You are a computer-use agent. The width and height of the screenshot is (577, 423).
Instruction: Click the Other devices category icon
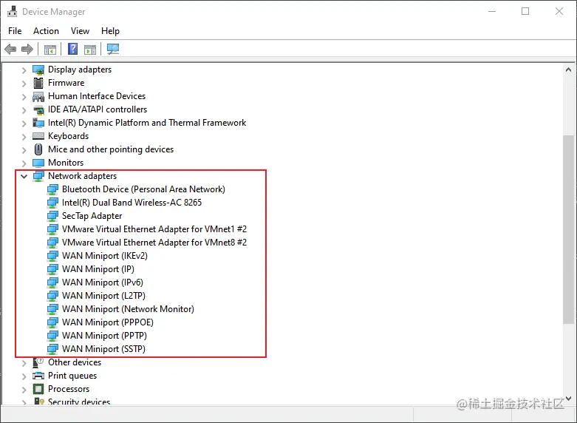38,362
